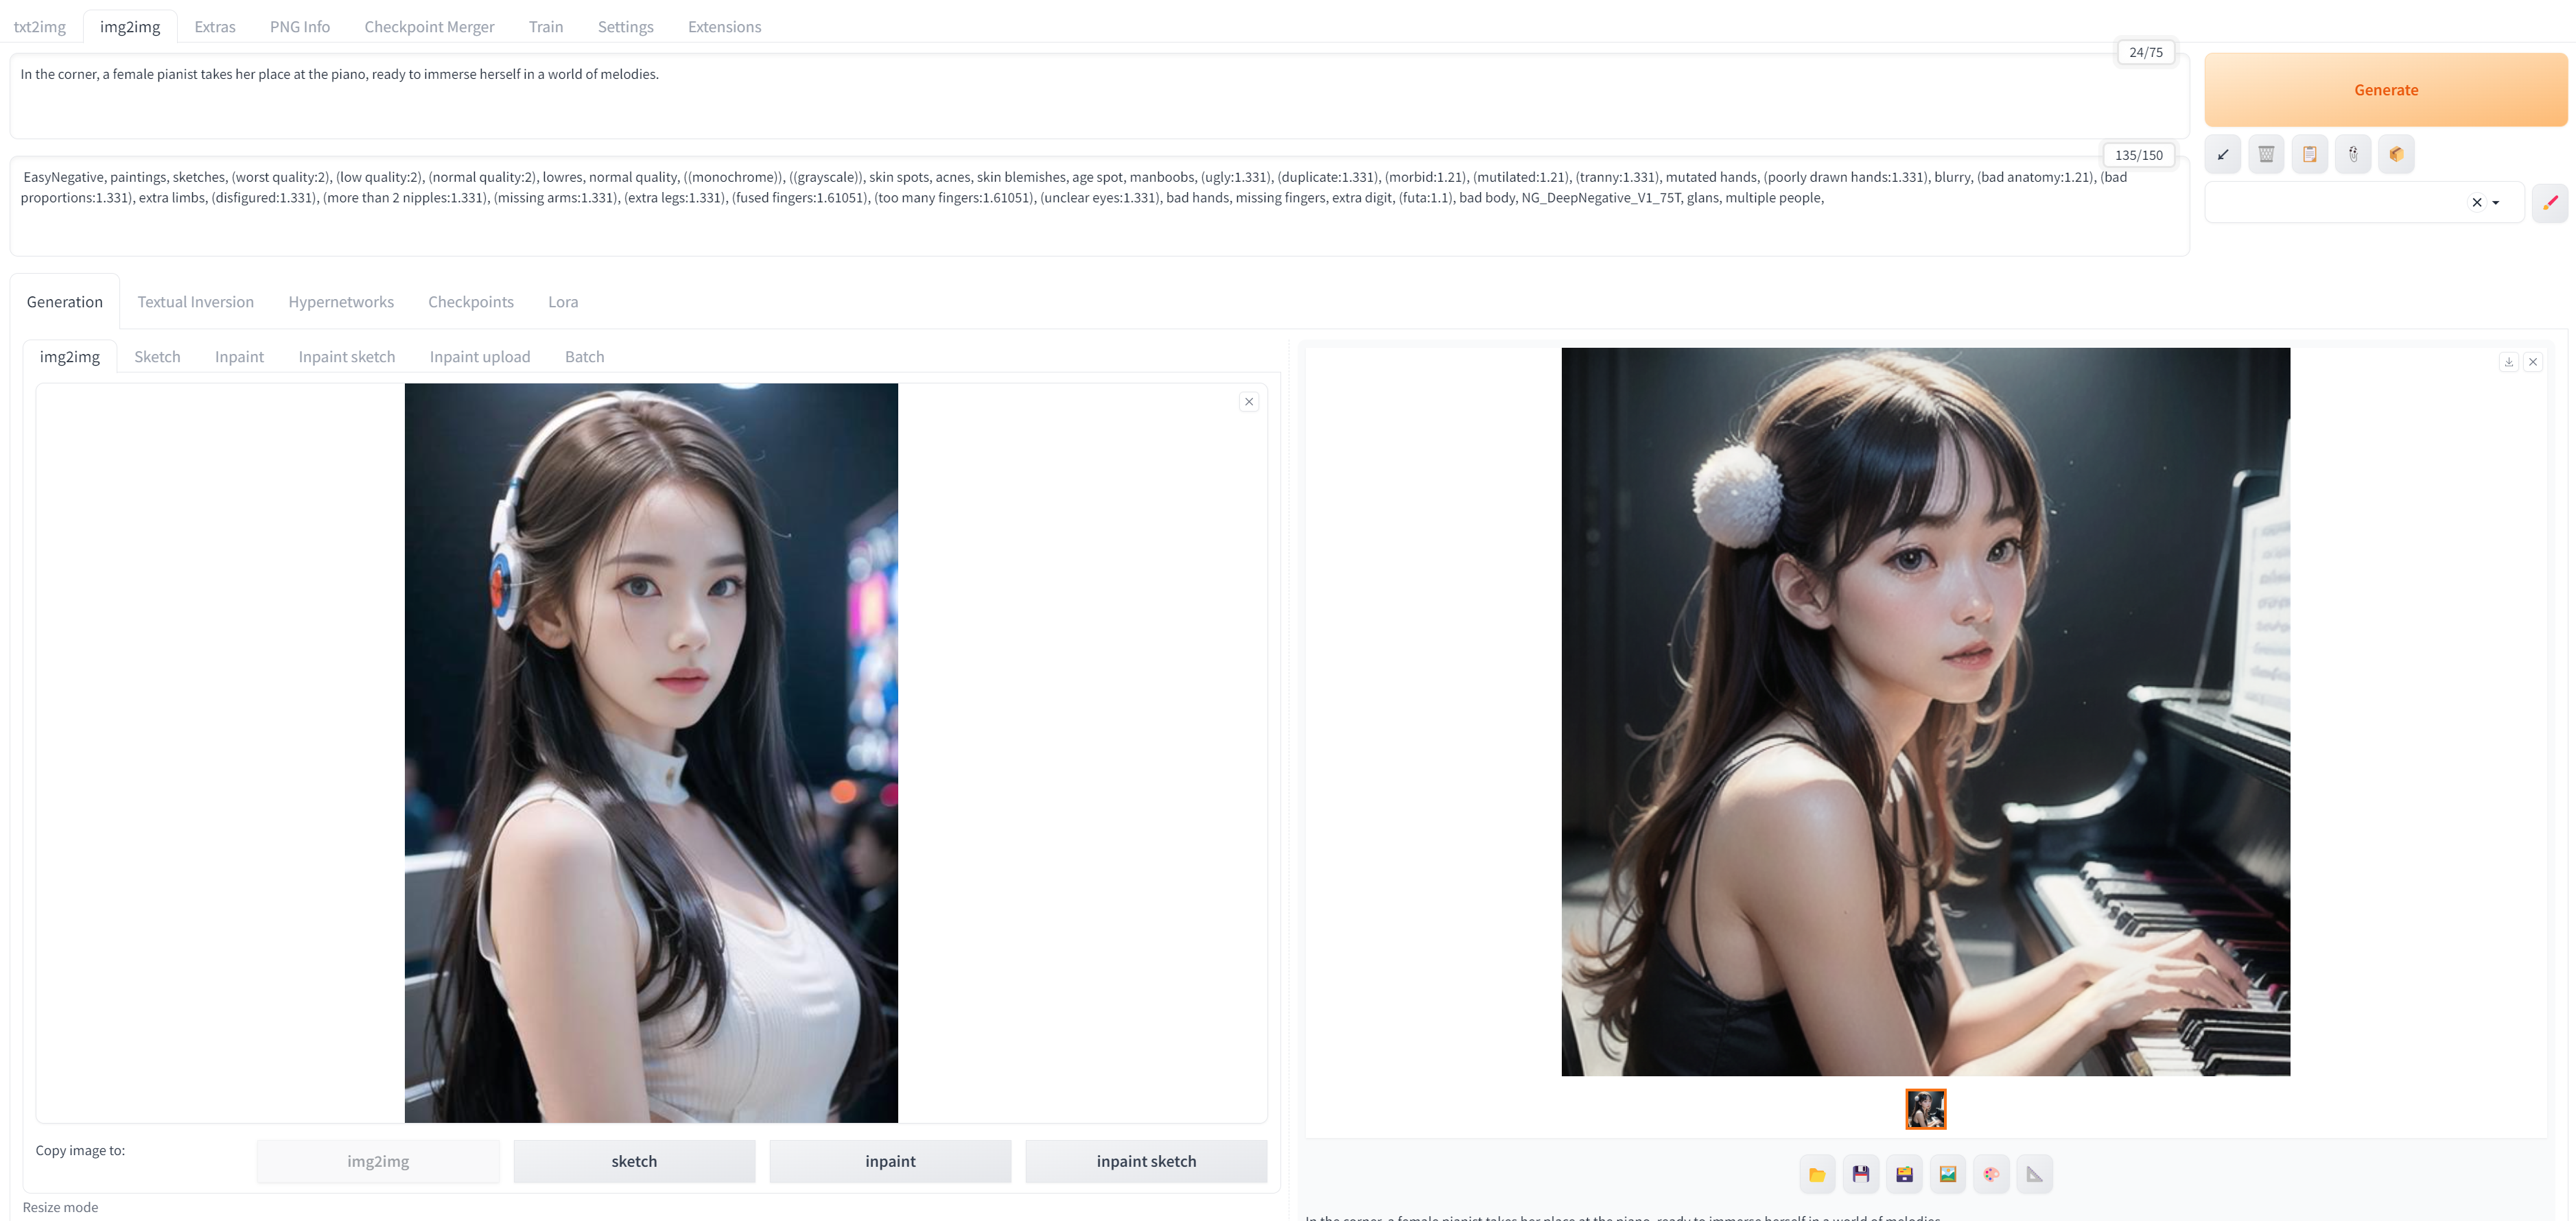Click the inpaint sketch copy button

pos(1145,1161)
